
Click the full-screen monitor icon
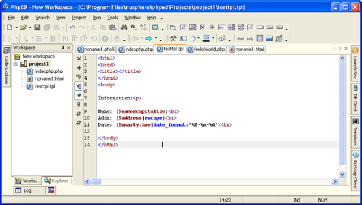tap(155, 28)
